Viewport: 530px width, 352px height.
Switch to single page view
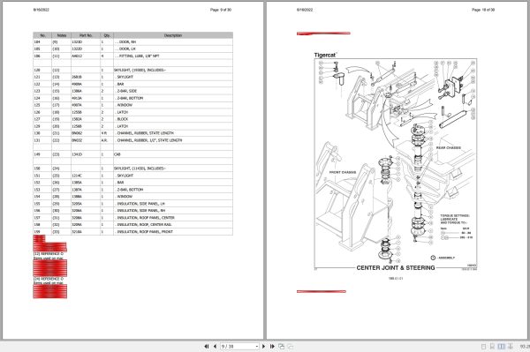click(x=484, y=346)
